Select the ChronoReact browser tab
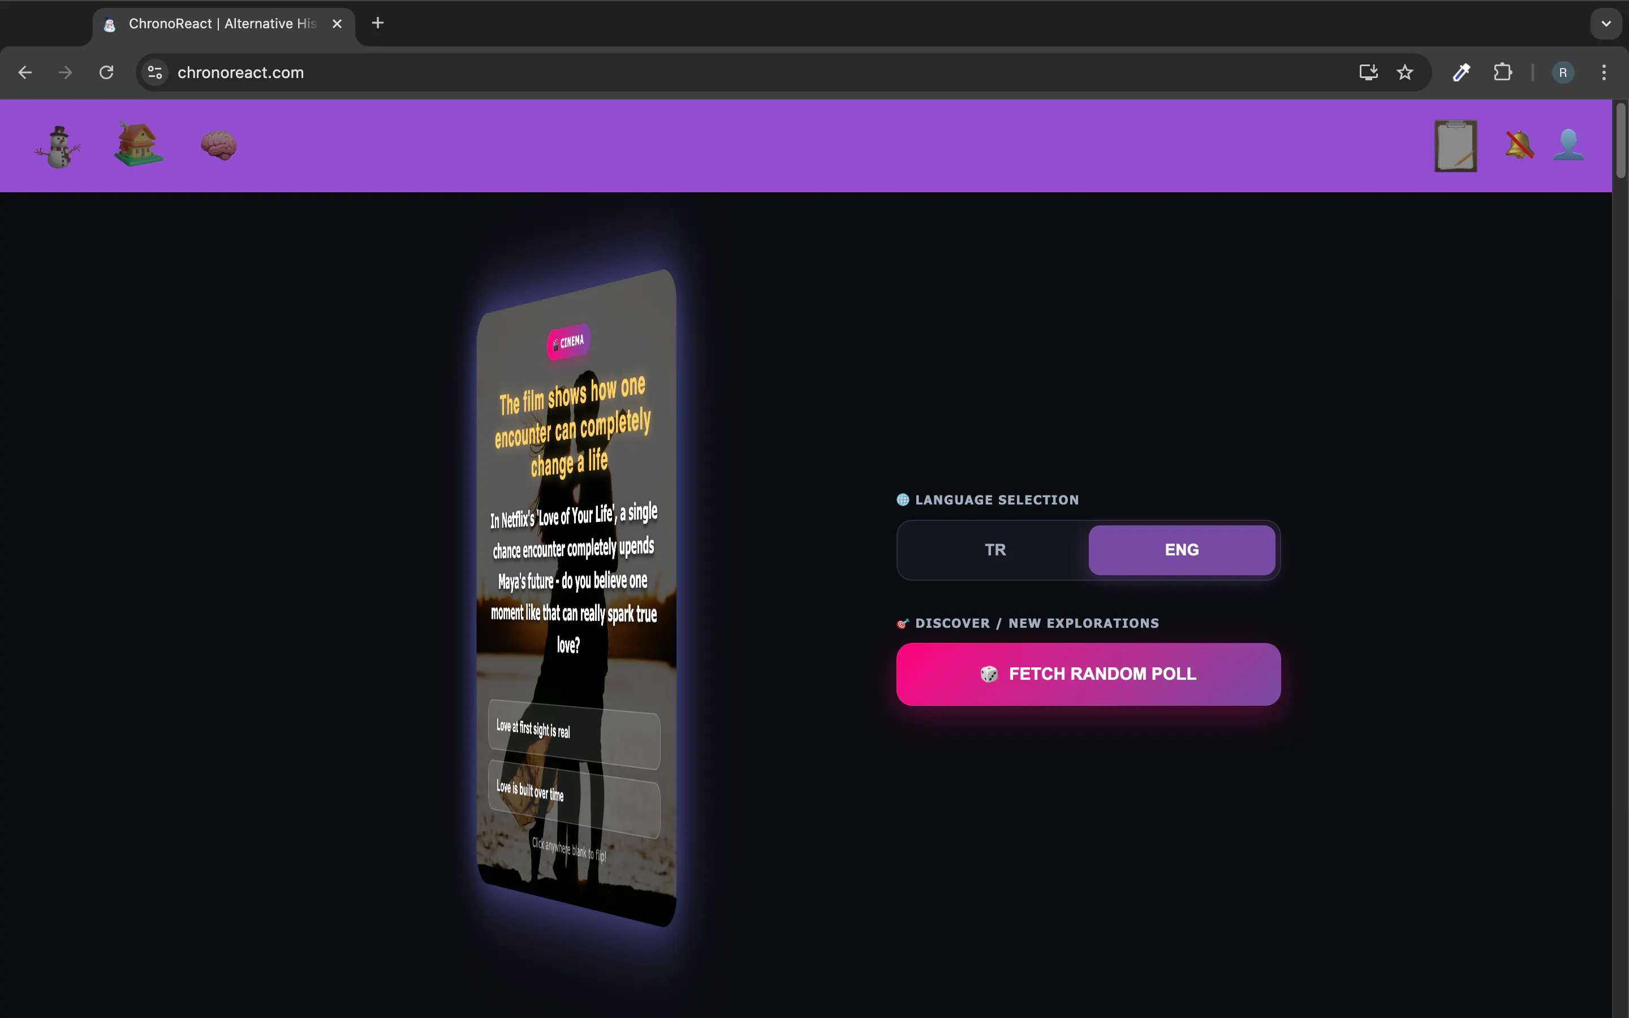 222,24
